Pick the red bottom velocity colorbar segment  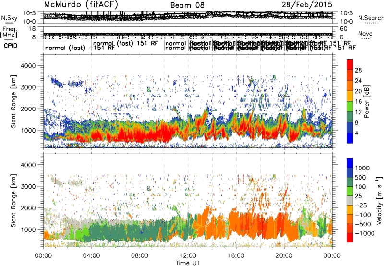350,238
